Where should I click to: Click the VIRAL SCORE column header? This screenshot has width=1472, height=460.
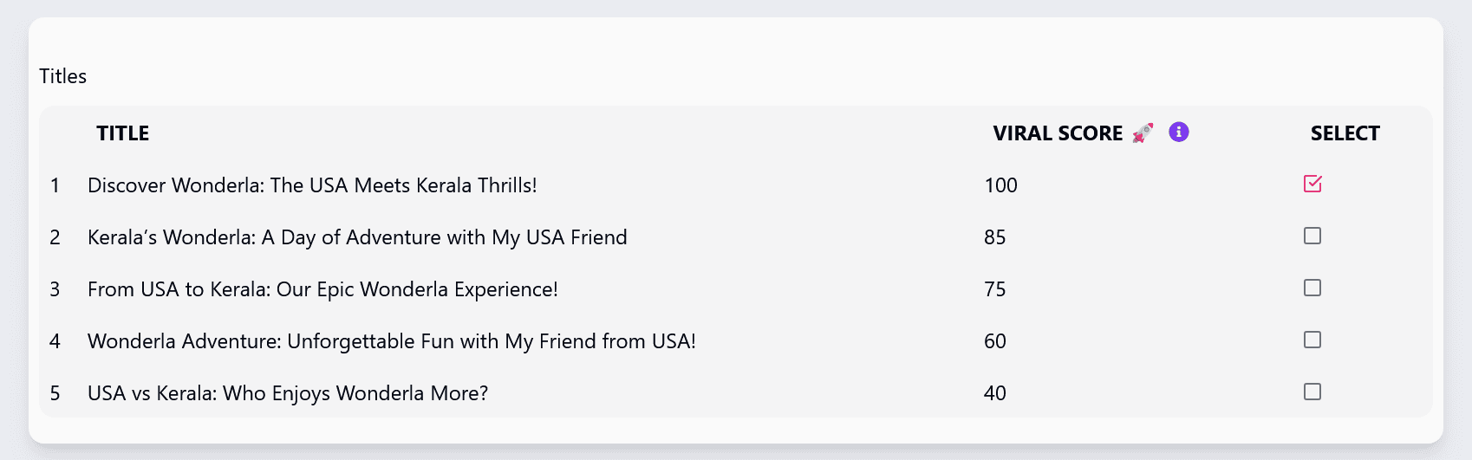coord(1058,133)
